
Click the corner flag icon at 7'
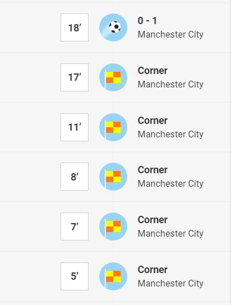tap(113, 227)
